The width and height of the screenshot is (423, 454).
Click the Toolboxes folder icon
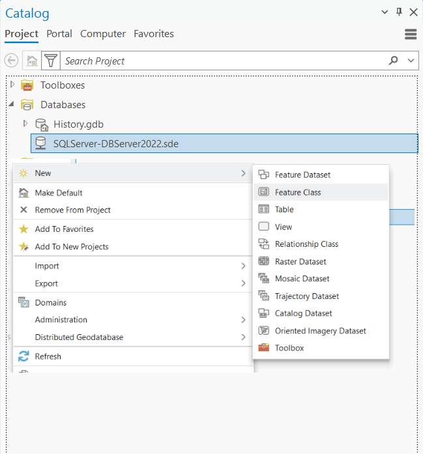pyautogui.click(x=27, y=85)
